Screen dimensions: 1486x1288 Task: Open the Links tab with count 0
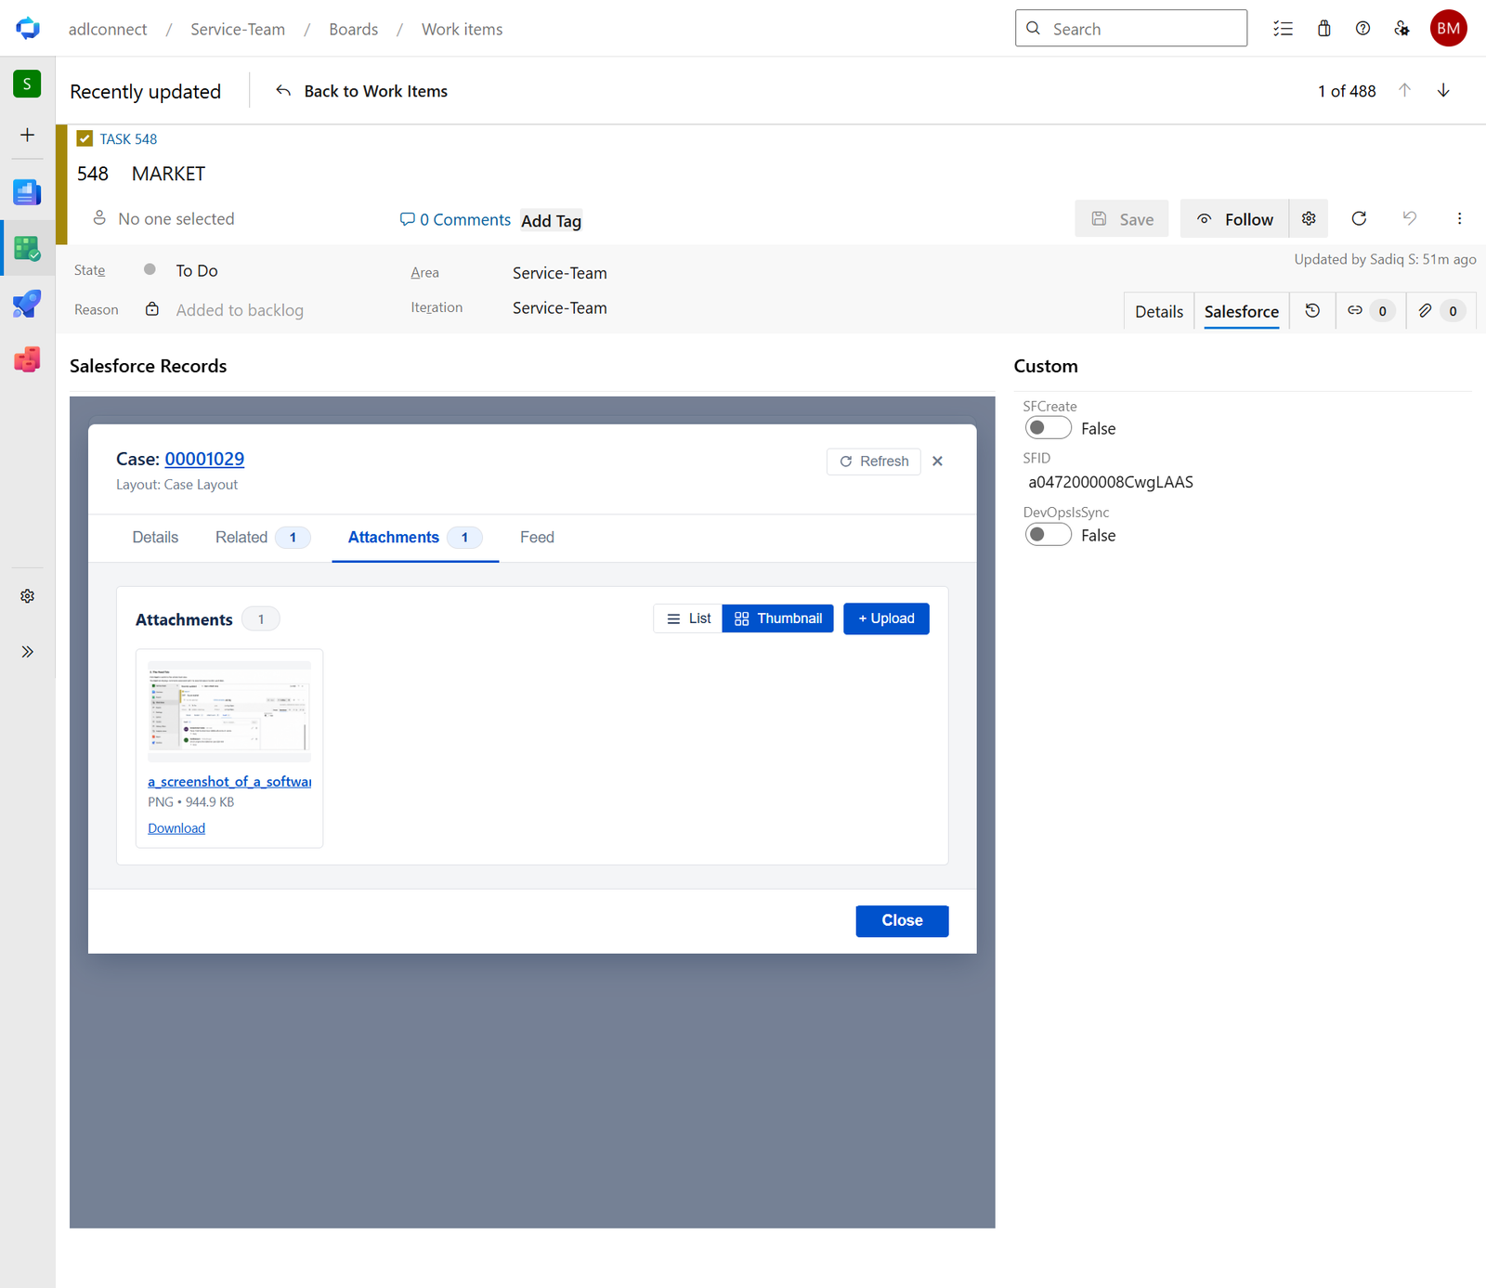pyautogui.click(x=1370, y=311)
